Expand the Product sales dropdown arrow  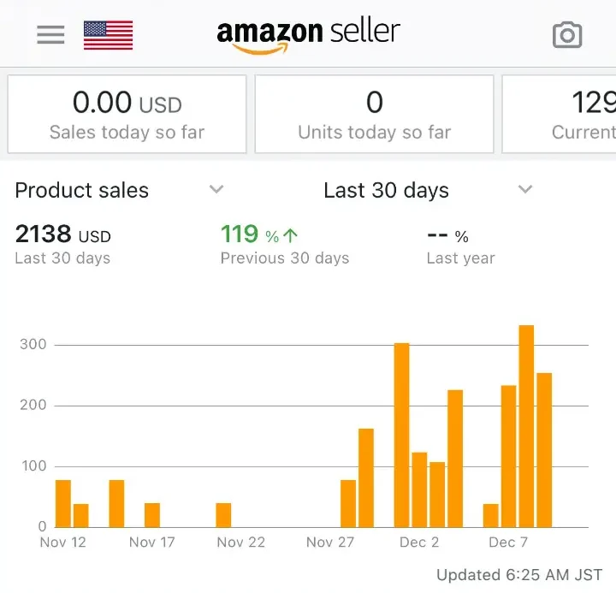(x=216, y=189)
